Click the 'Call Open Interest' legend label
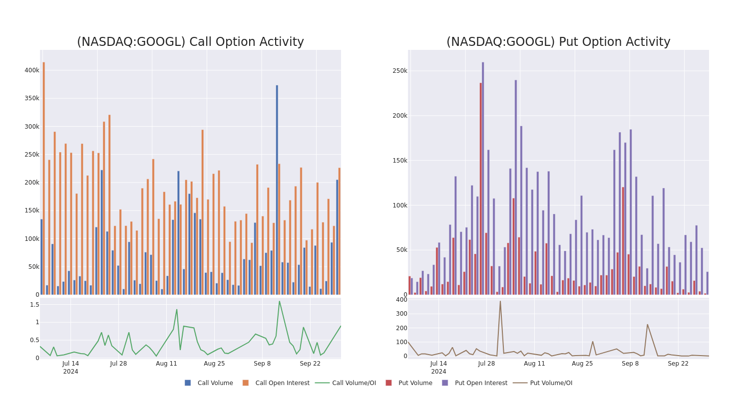Screen dimensions: 749x399 click(x=283, y=383)
